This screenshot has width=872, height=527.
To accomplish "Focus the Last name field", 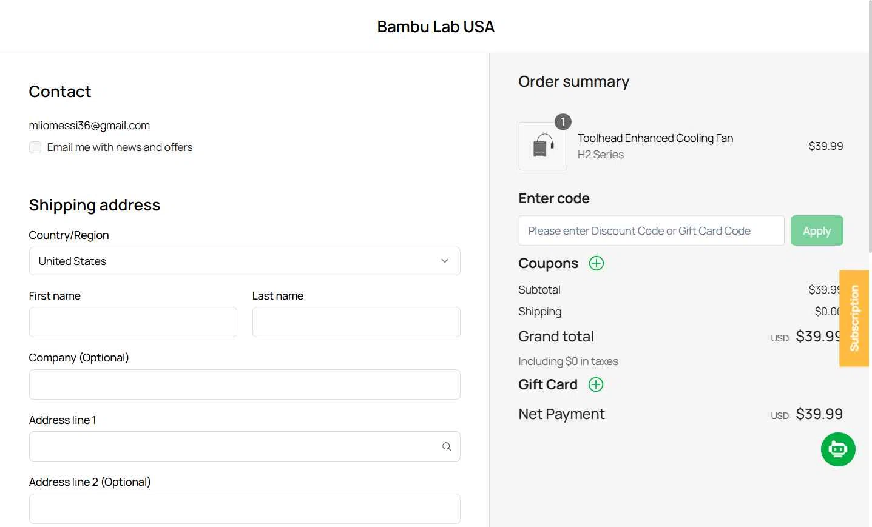I will click(x=356, y=322).
